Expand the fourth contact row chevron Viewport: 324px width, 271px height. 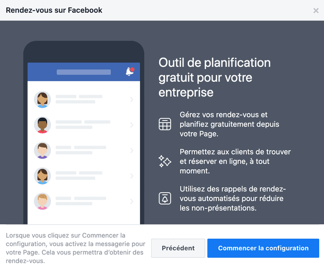click(x=132, y=176)
